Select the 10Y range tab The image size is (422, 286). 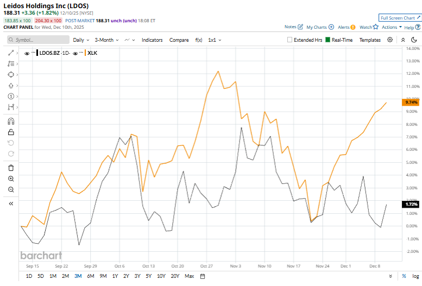(x=161, y=276)
